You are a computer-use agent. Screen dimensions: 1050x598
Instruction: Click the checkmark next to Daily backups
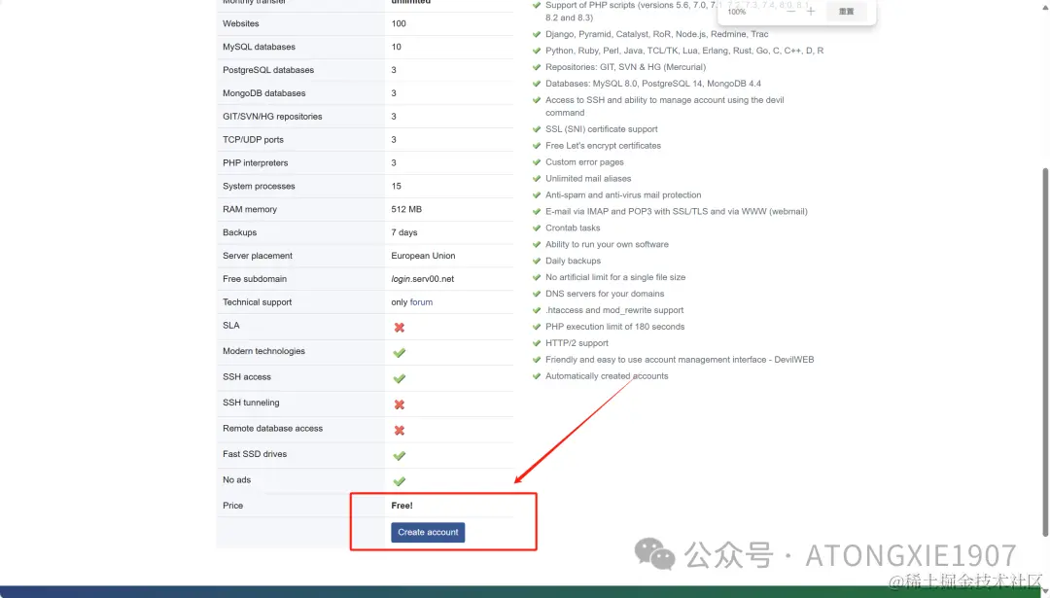point(537,261)
